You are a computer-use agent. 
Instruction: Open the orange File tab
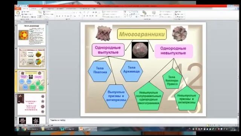pos(18,9)
